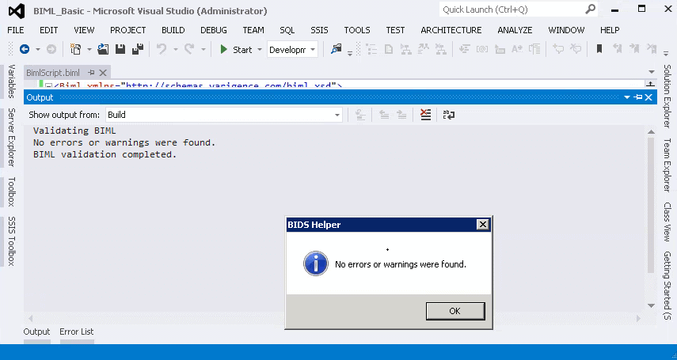Click the Go to Previous Message icon
Viewport: 677px width, 360px height.
(384, 115)
